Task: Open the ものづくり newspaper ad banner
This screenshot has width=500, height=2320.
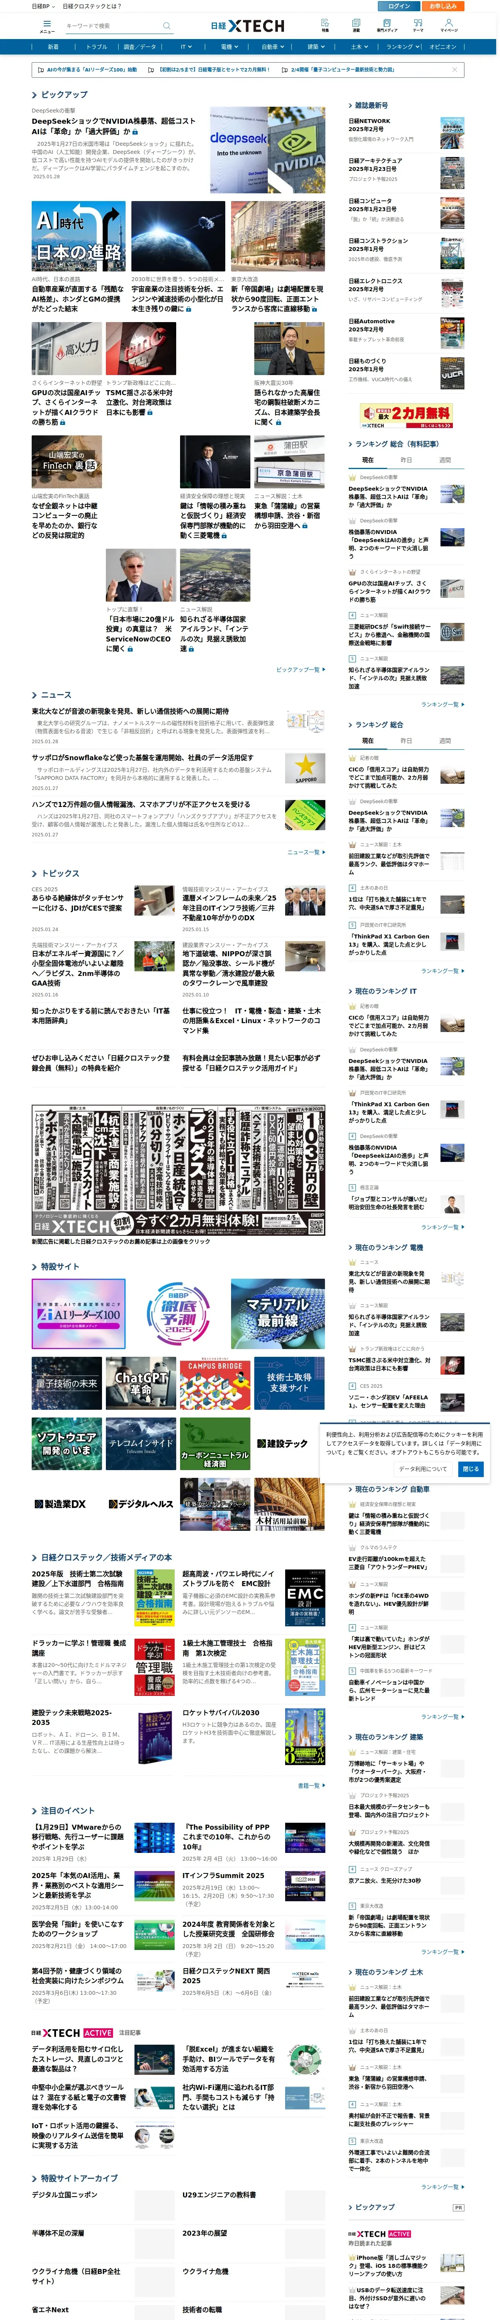Action: click(178, 1170)
